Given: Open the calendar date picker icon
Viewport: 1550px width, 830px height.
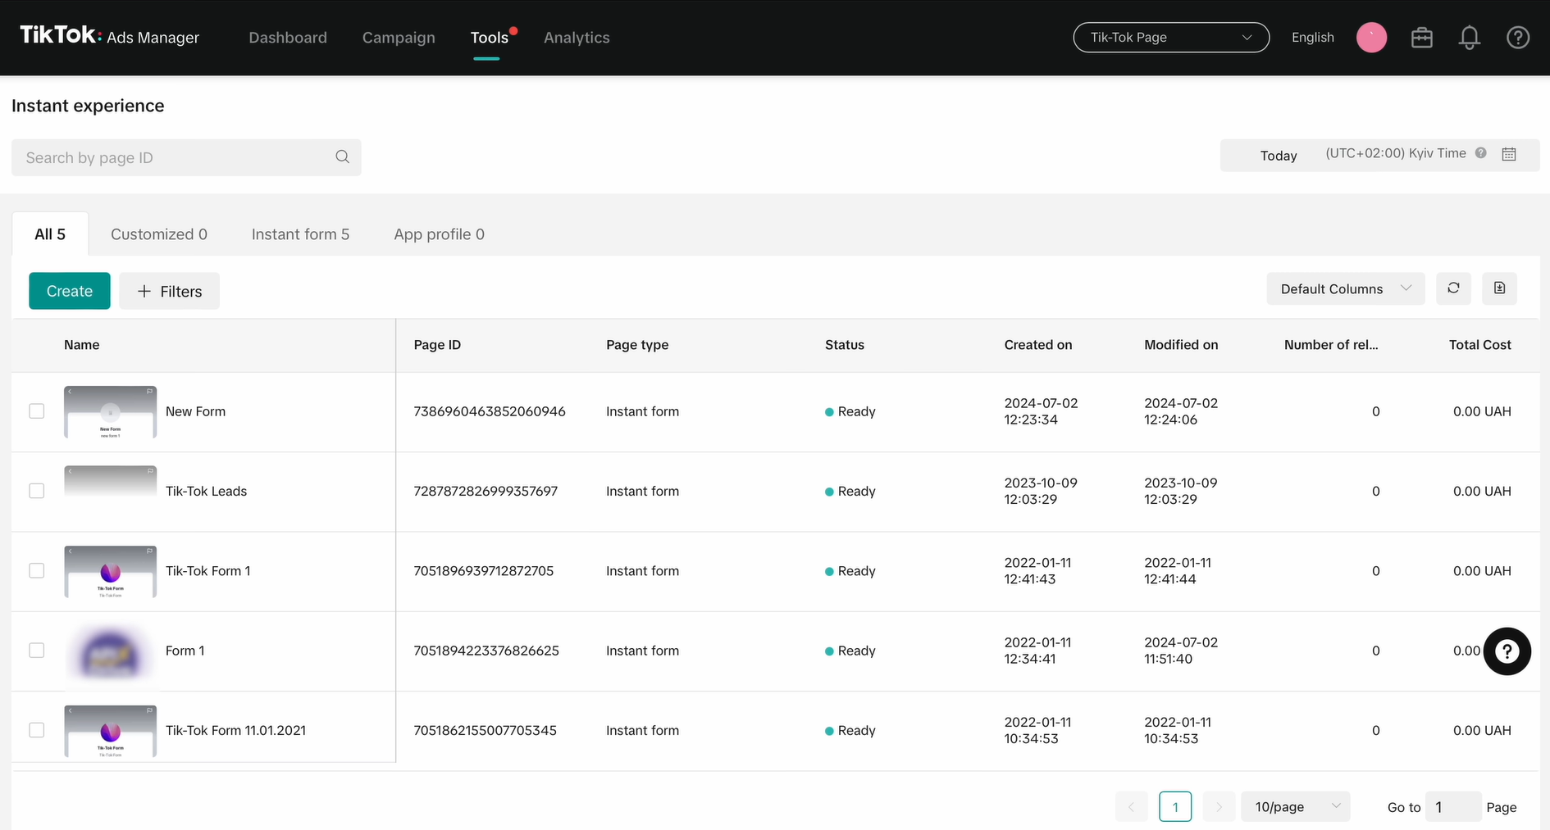Looking at the screenshot, I should pos(1508,154).
